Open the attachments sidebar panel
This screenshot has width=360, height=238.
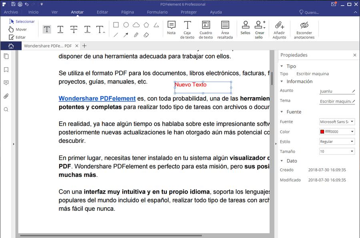point(6,96)
